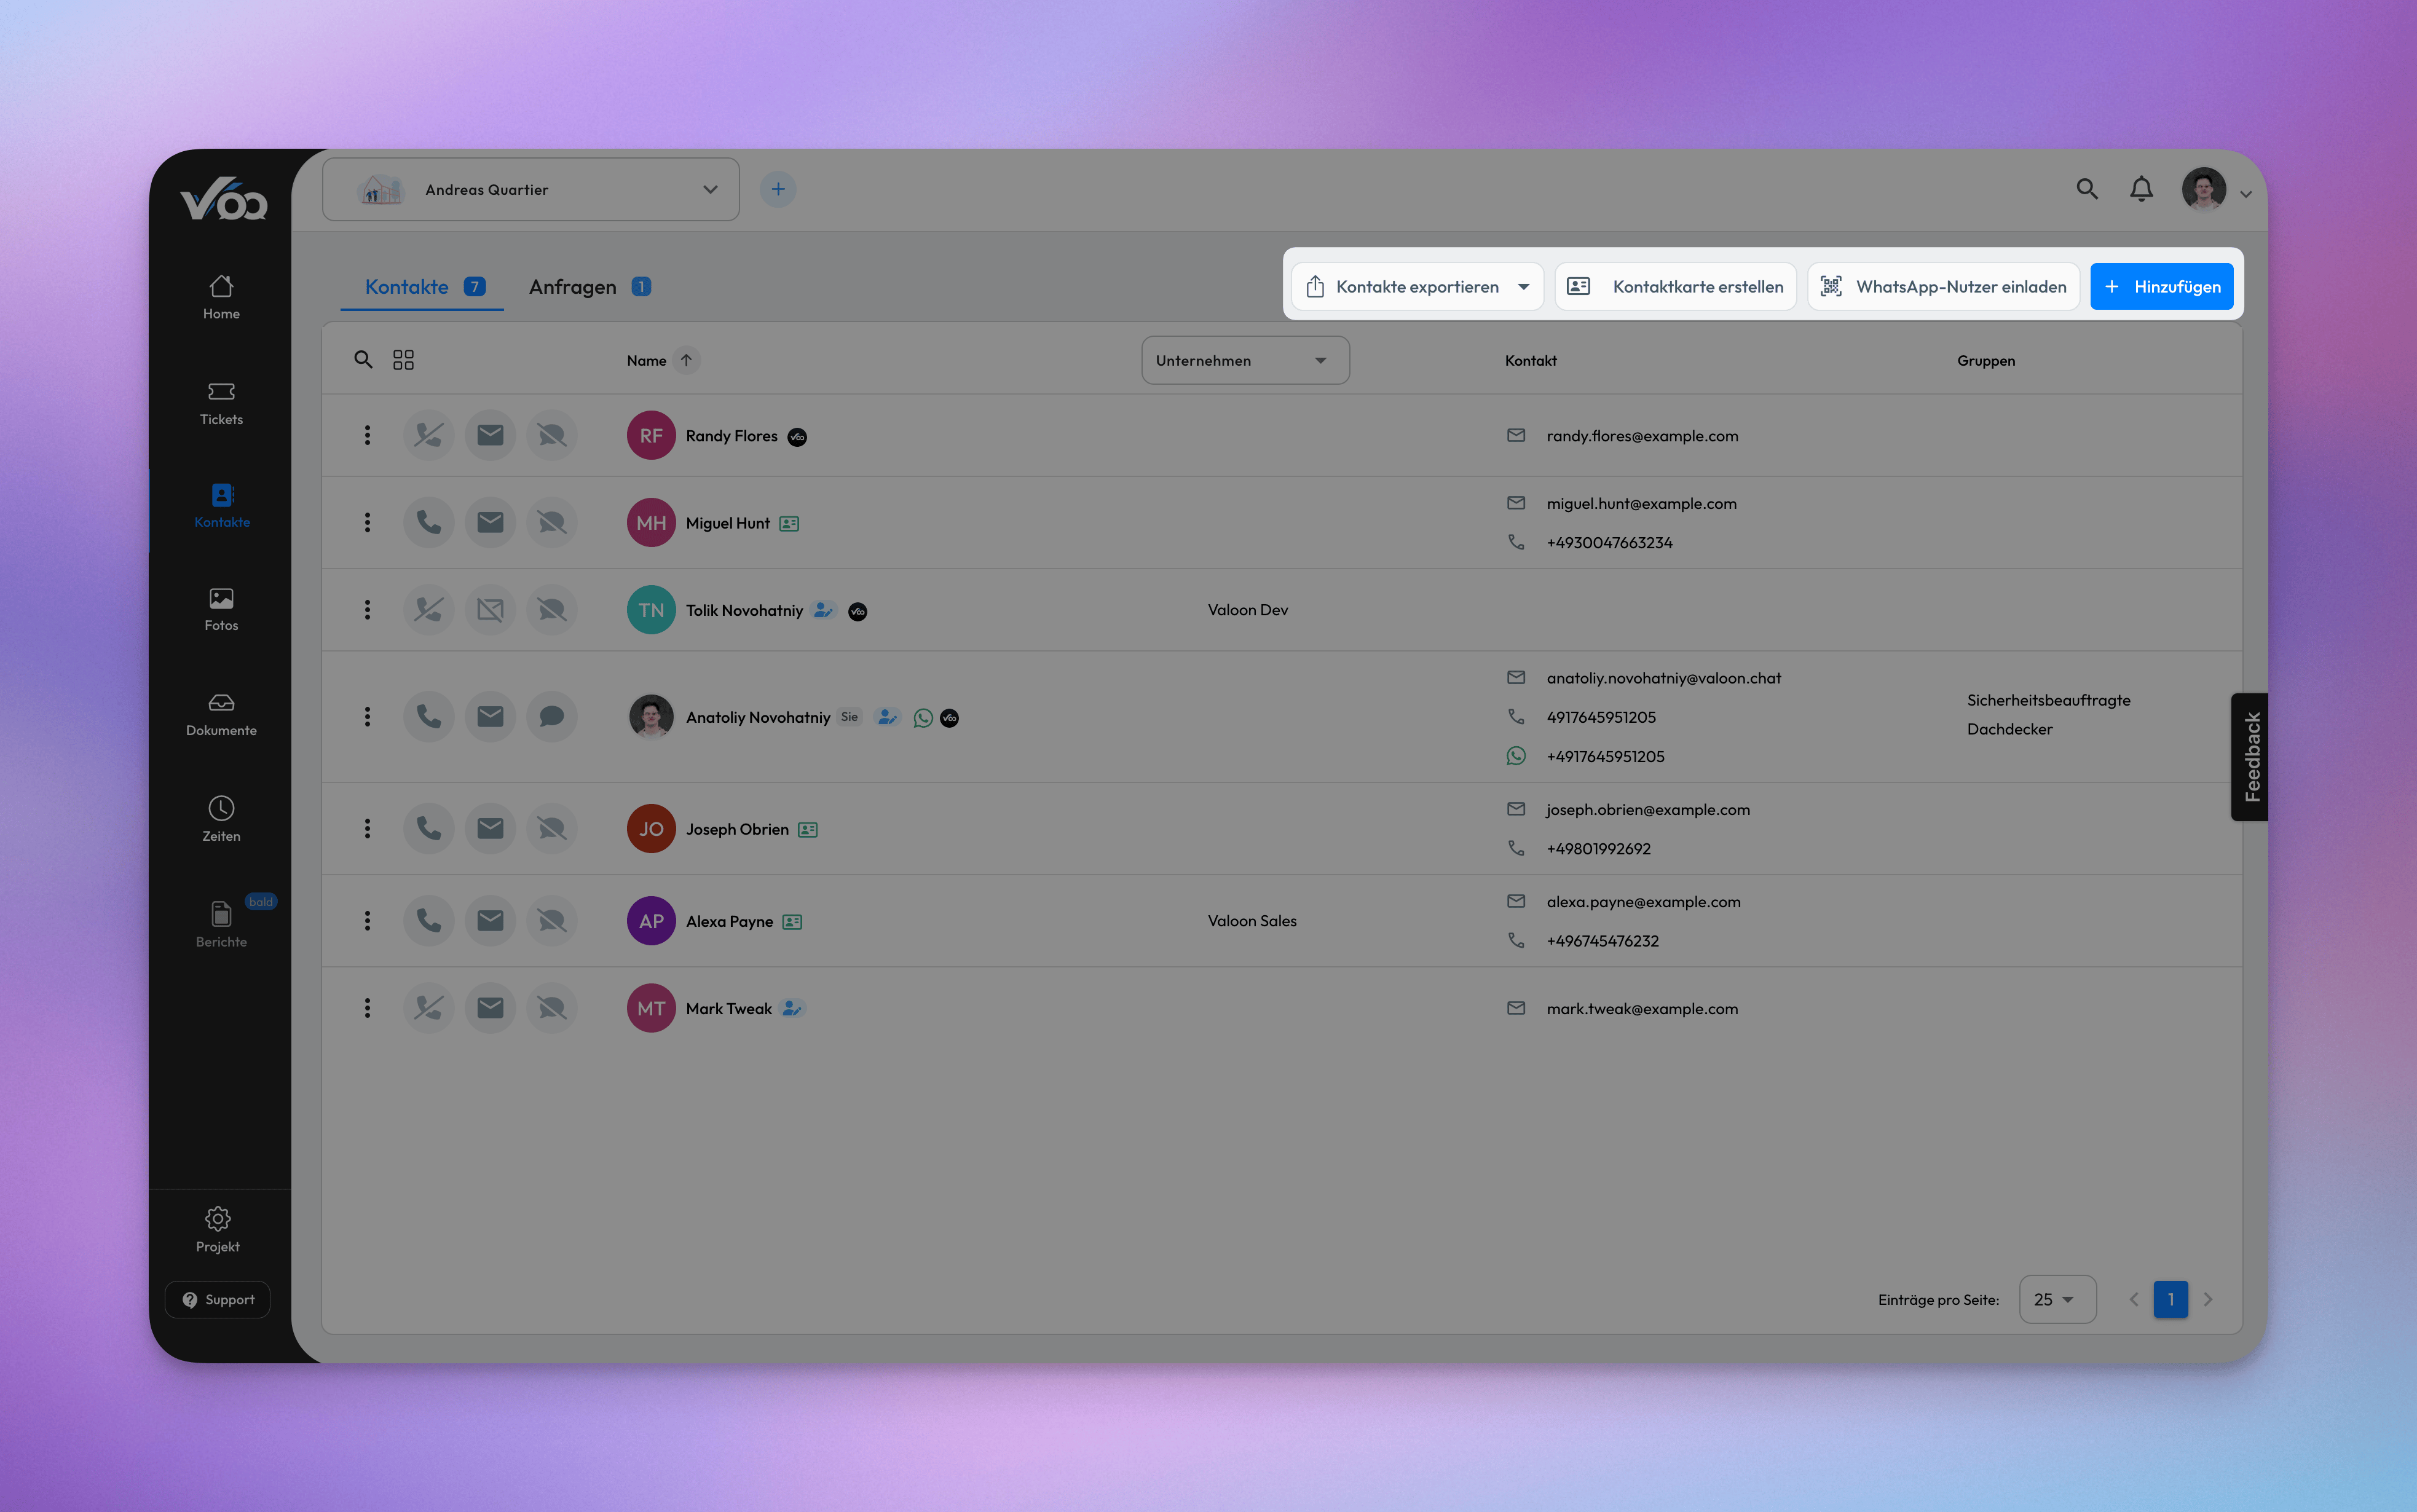Toggle notification mute for Joseph Obrien

[x=552, y=827]
